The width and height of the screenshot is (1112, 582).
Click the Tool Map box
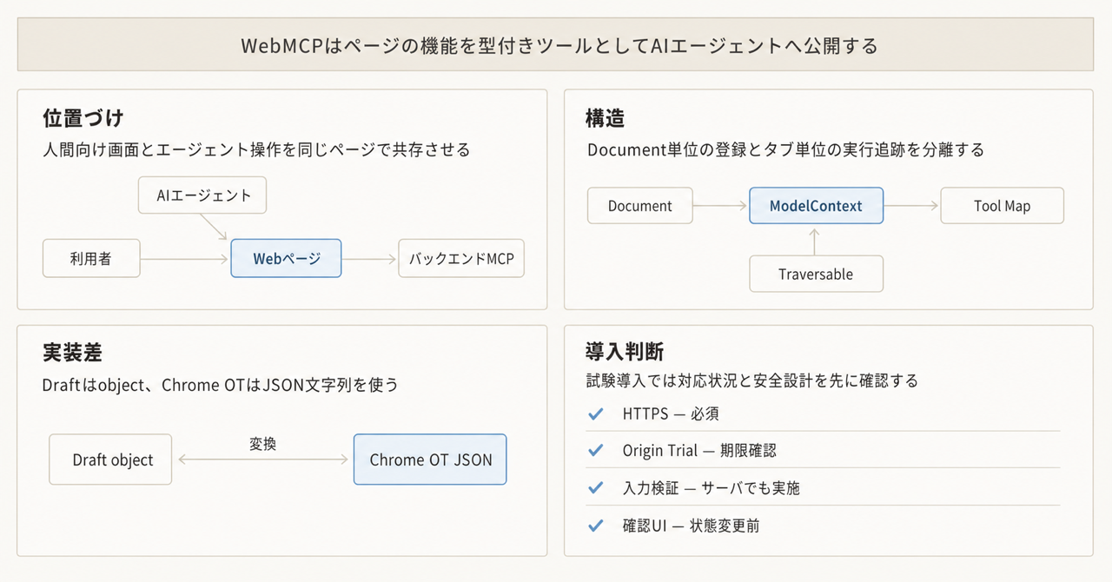tap(1002, 206)
